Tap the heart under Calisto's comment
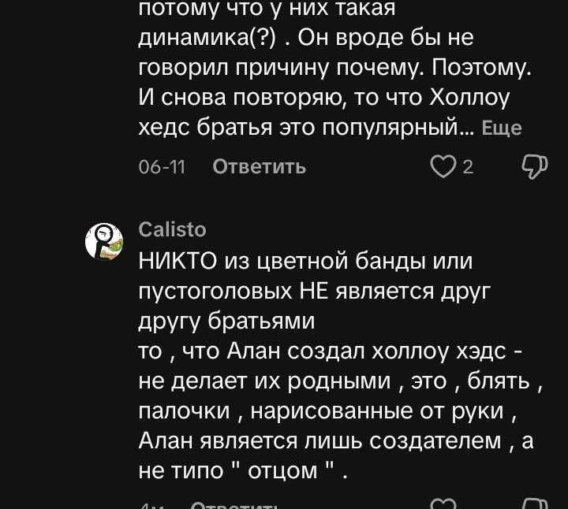Image resolution: width=568 pixels, height=509 pixels. [x=443, y=504]
